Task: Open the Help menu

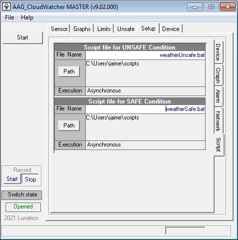Action: coord(27,17)
